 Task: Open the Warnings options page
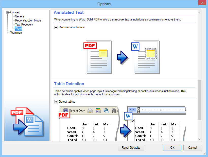(16, 33)
